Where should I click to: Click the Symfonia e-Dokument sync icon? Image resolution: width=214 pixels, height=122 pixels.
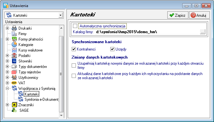pyautogui.click(x=21, y=99)
